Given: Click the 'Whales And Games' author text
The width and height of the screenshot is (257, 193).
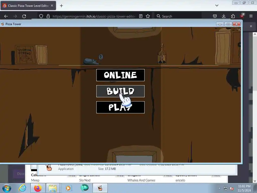Looking at the screenshot, I should (141, 180).
